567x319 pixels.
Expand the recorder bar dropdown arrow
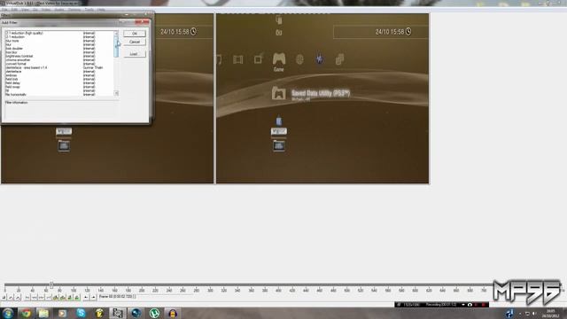tap(463, 305)
